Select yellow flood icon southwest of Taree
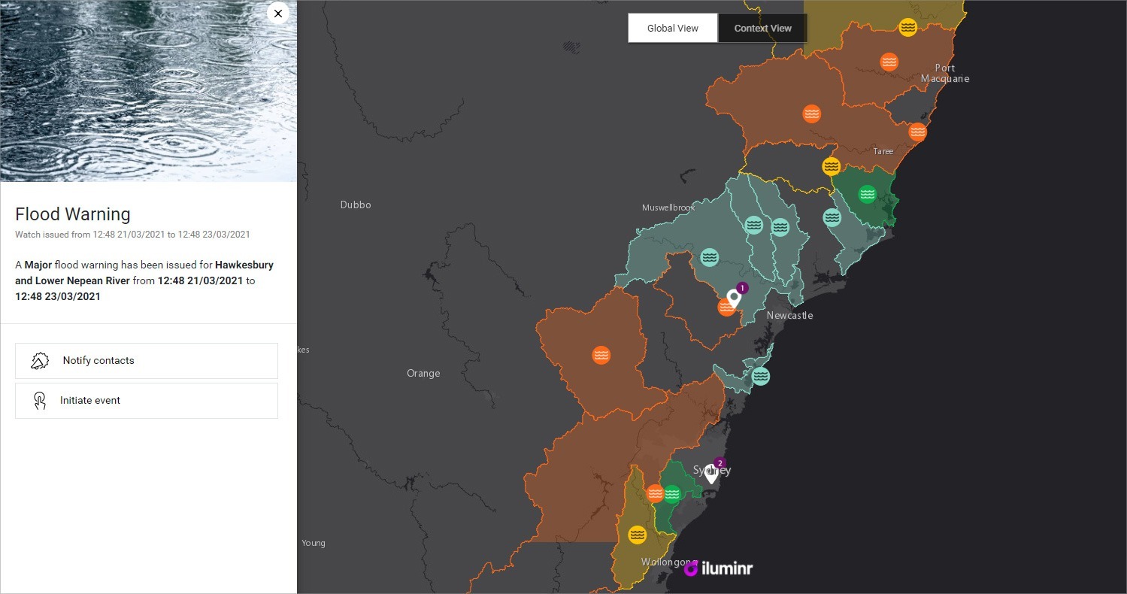Viewport: 1127px width, 594px height. pos(831,166)
